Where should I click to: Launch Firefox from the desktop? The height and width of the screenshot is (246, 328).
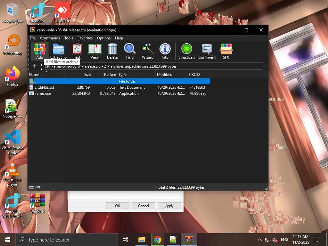click(12, 77)
